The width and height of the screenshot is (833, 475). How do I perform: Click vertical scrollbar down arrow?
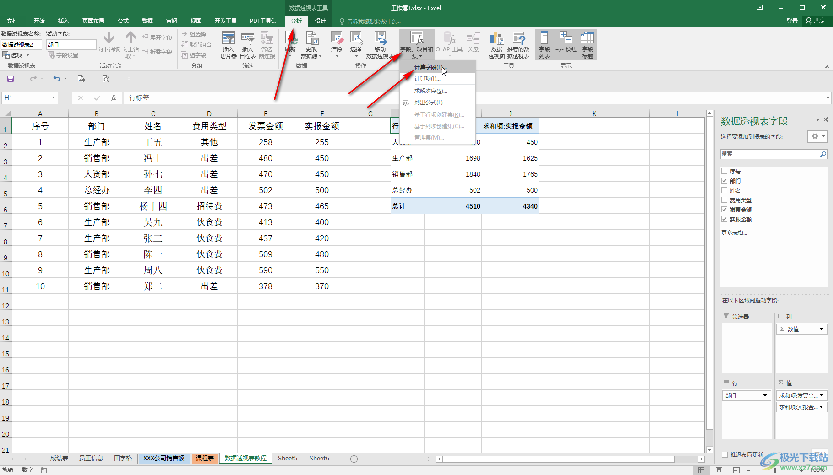pyautogui.click(x=709, y=449)
